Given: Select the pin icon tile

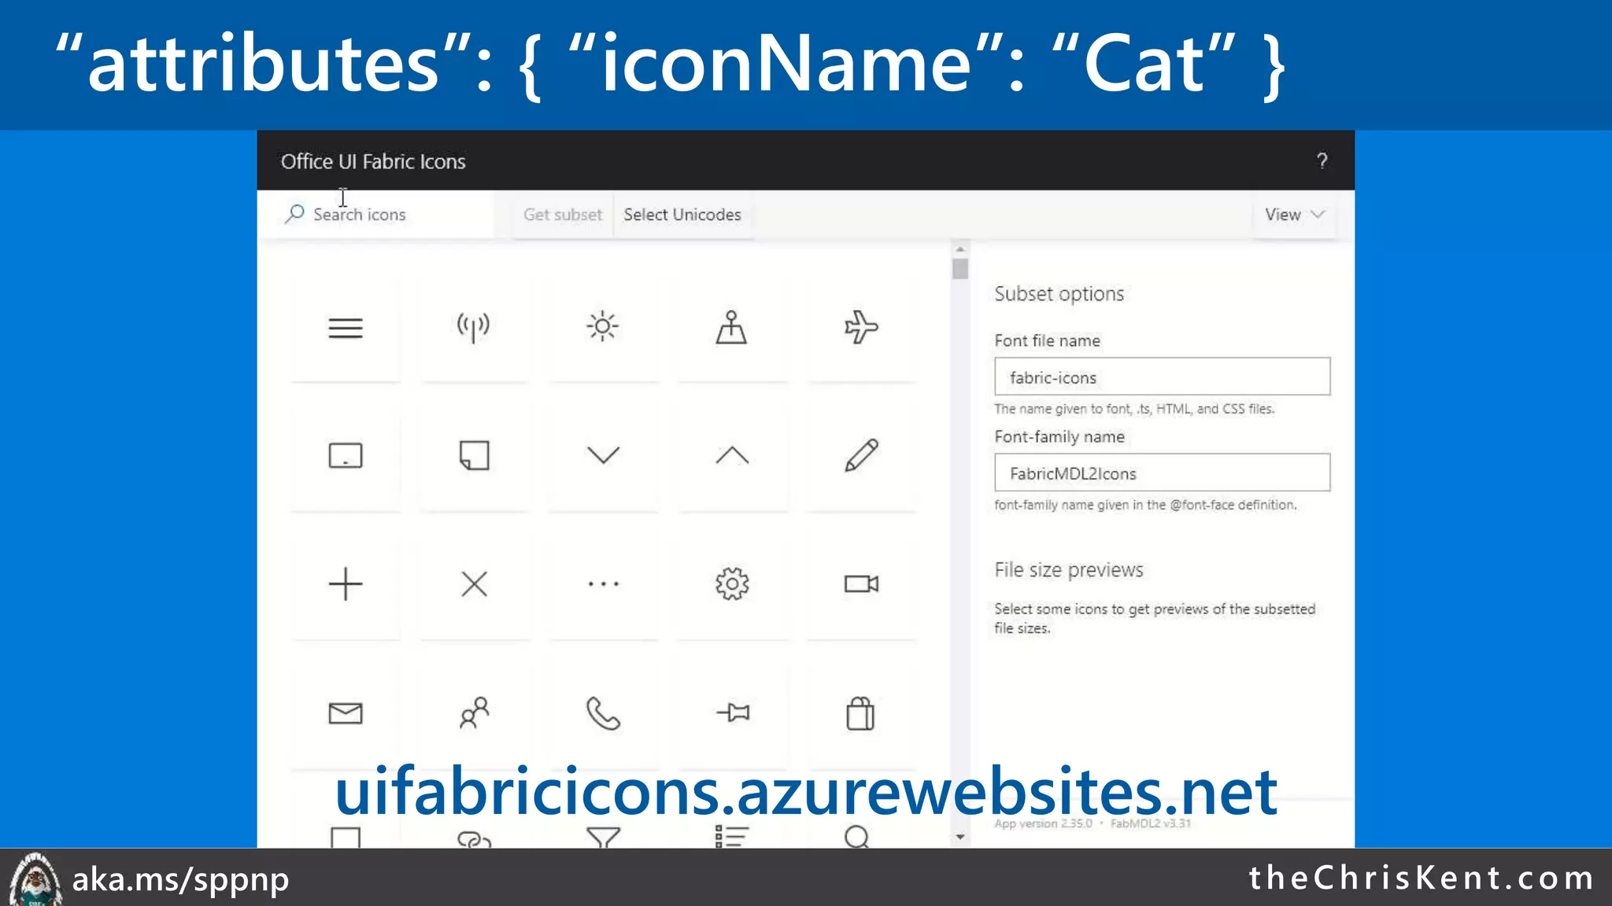Looking at the screenshot, I should pyautogui.click(x=732, y=713).
